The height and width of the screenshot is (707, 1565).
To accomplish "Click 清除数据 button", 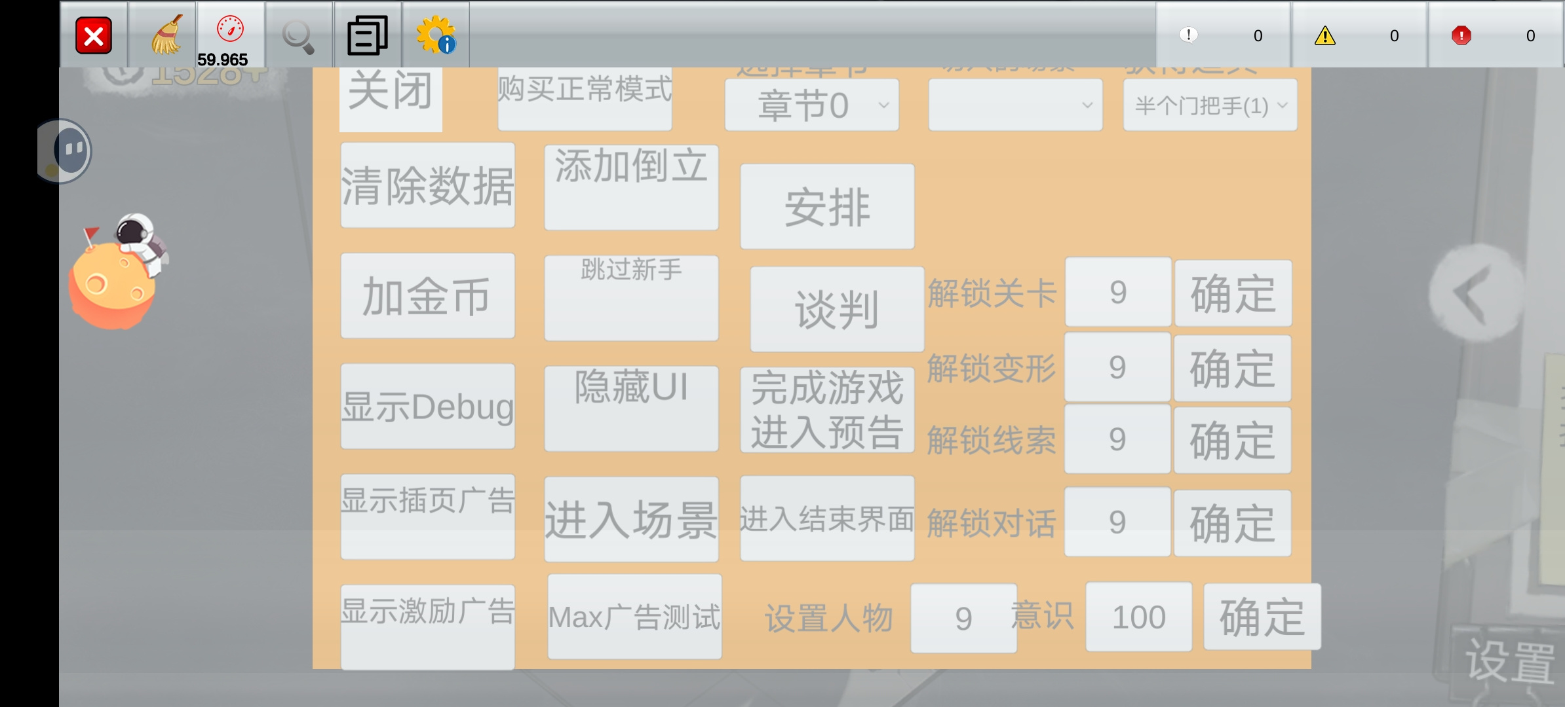I will (x=427, y=185).
